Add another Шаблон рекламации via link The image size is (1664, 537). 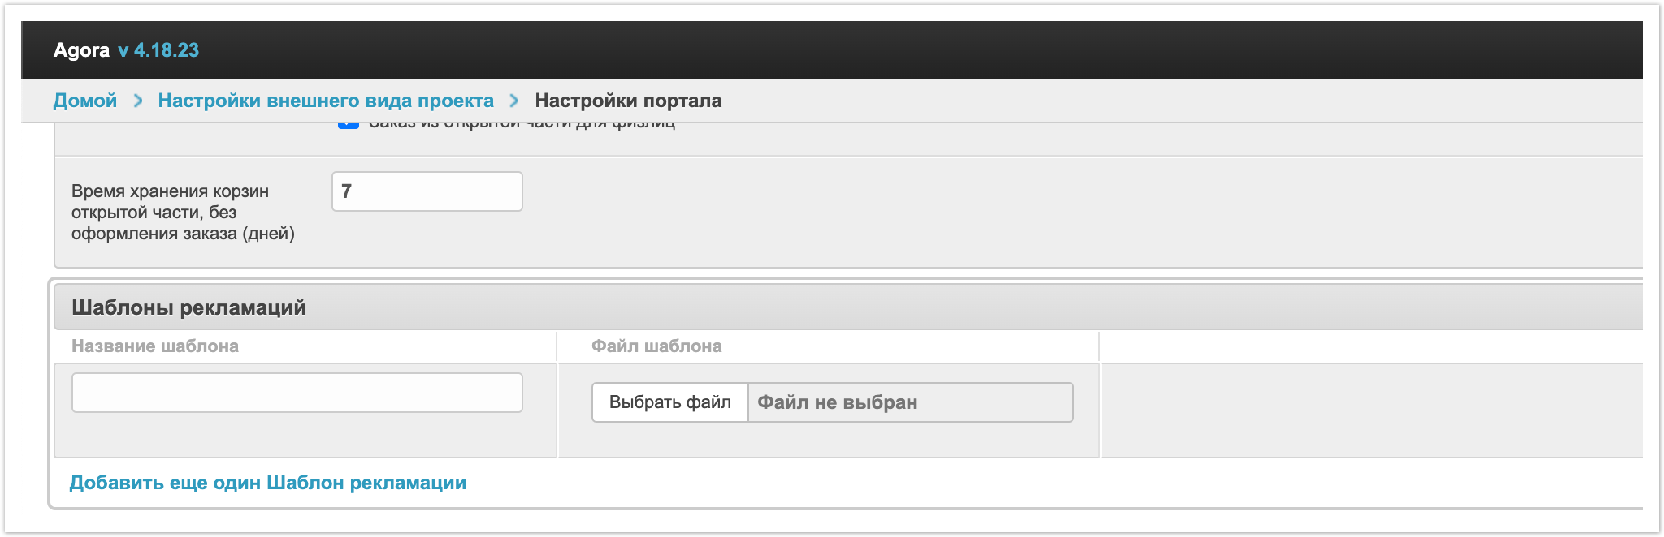(x=268, y=483)
